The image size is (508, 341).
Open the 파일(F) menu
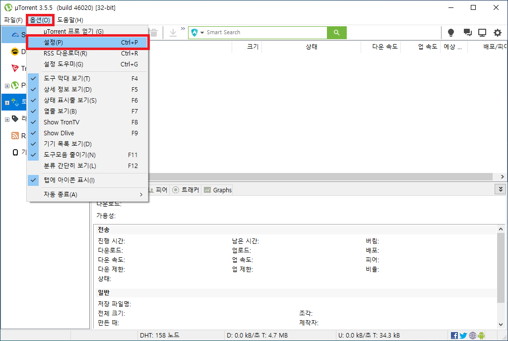13,20
